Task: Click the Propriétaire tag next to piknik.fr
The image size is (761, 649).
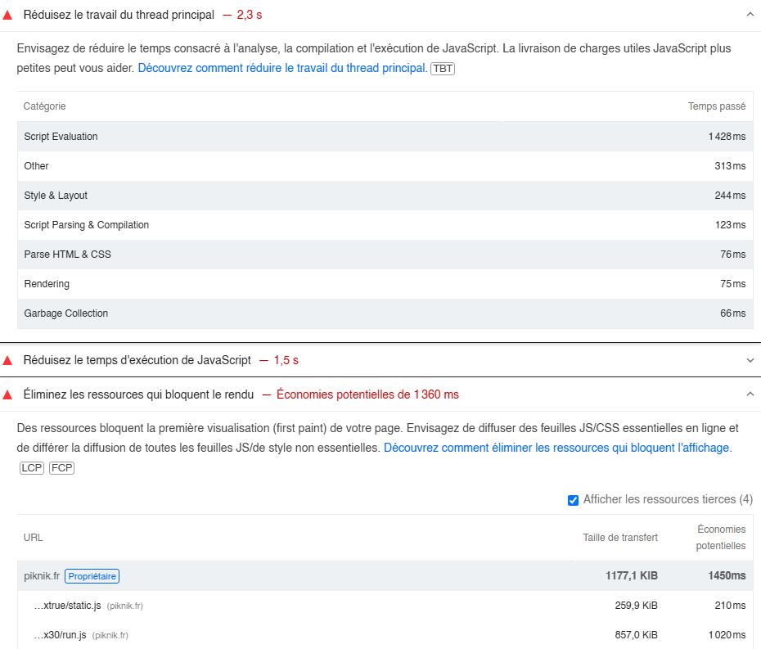Action: [x=92, y=576]
